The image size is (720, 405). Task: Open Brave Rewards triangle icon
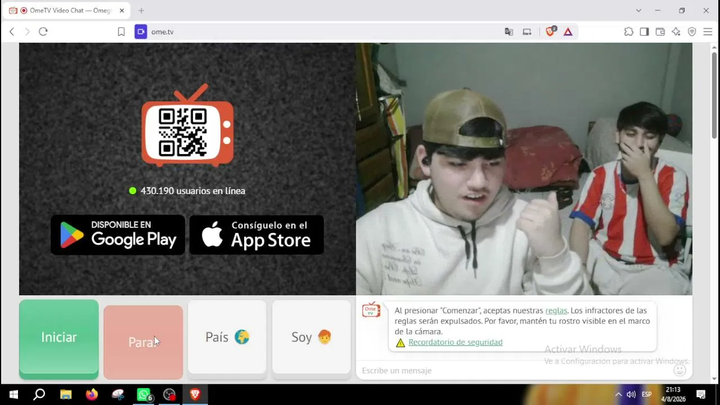click(568, 31)
